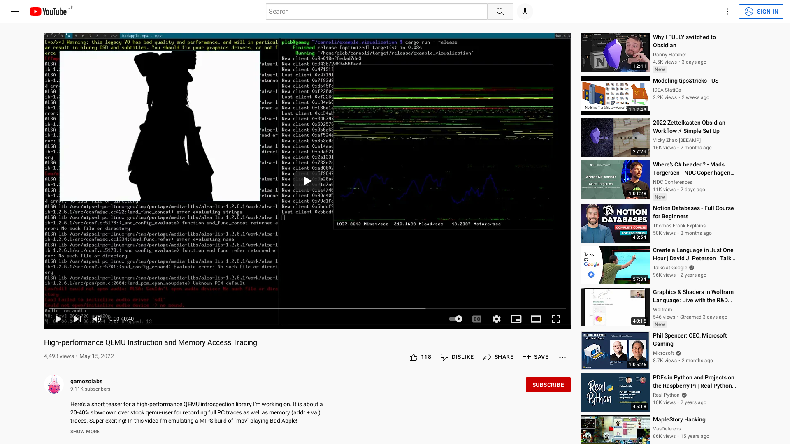The width and height of the screenshot is (790, 444).
Task: Click the SIGN IN button
Action: point(761,12)
